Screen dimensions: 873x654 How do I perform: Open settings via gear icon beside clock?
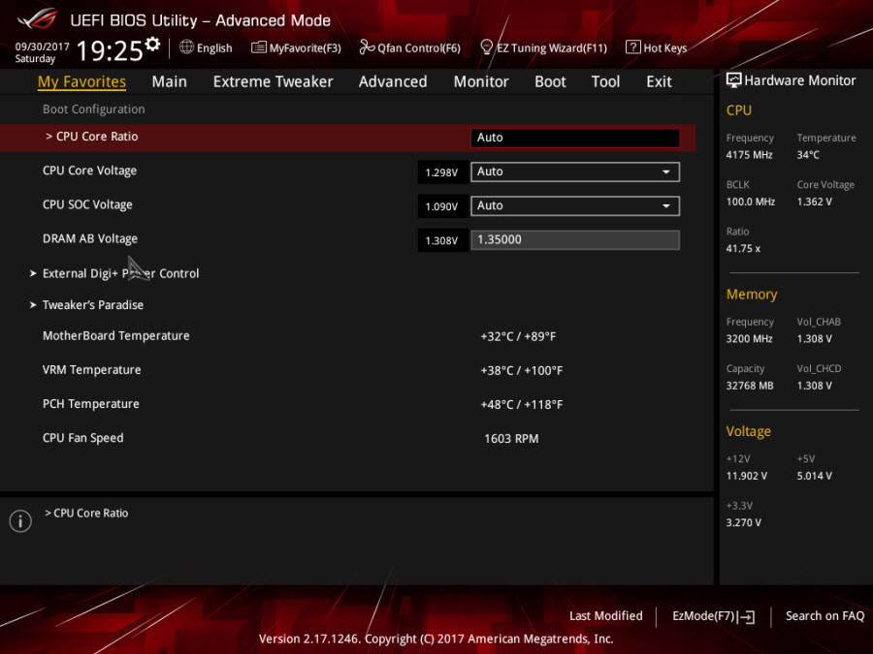coord(152,44)
